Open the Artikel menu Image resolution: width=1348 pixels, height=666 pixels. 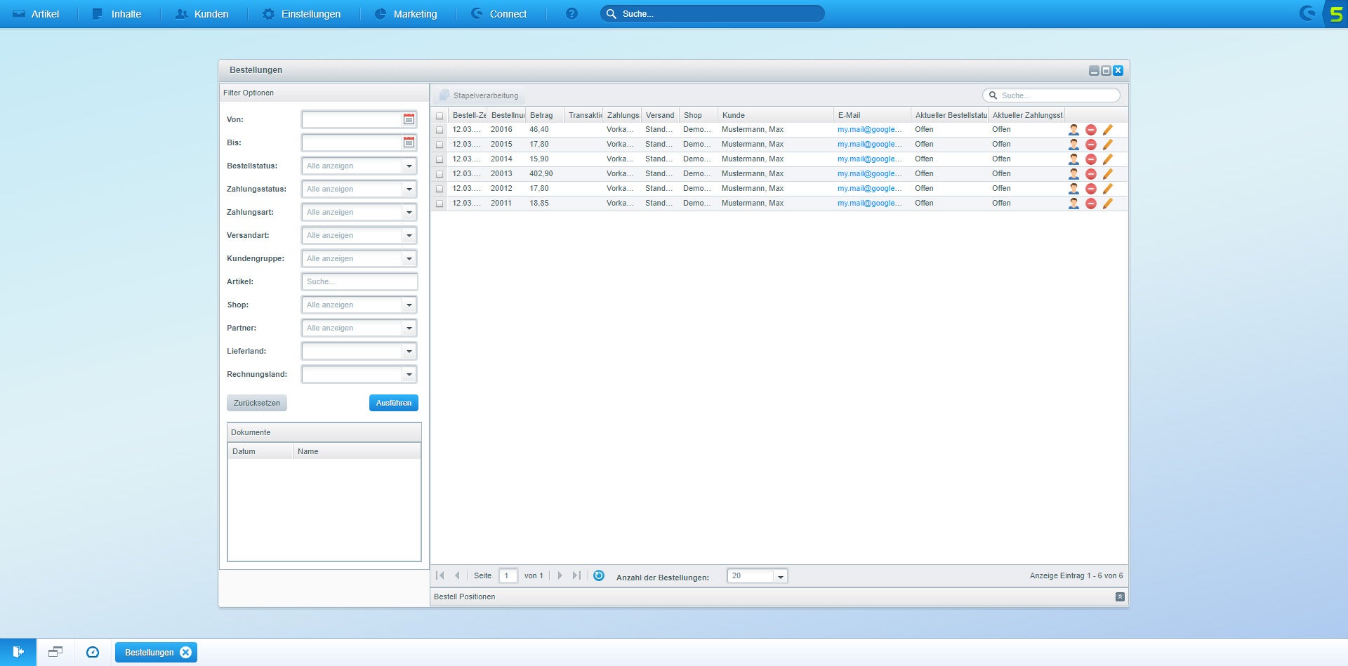[x=36, y=13]
